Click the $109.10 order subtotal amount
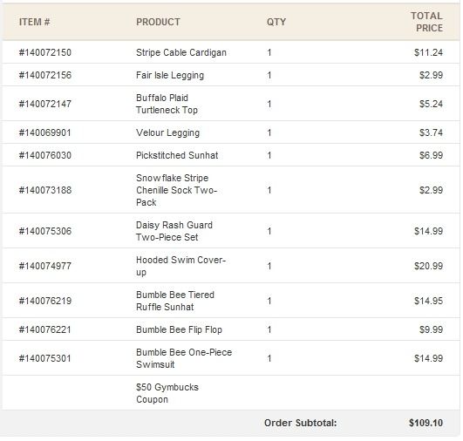Viewport: 463px width, 441px height. [426, 423]
